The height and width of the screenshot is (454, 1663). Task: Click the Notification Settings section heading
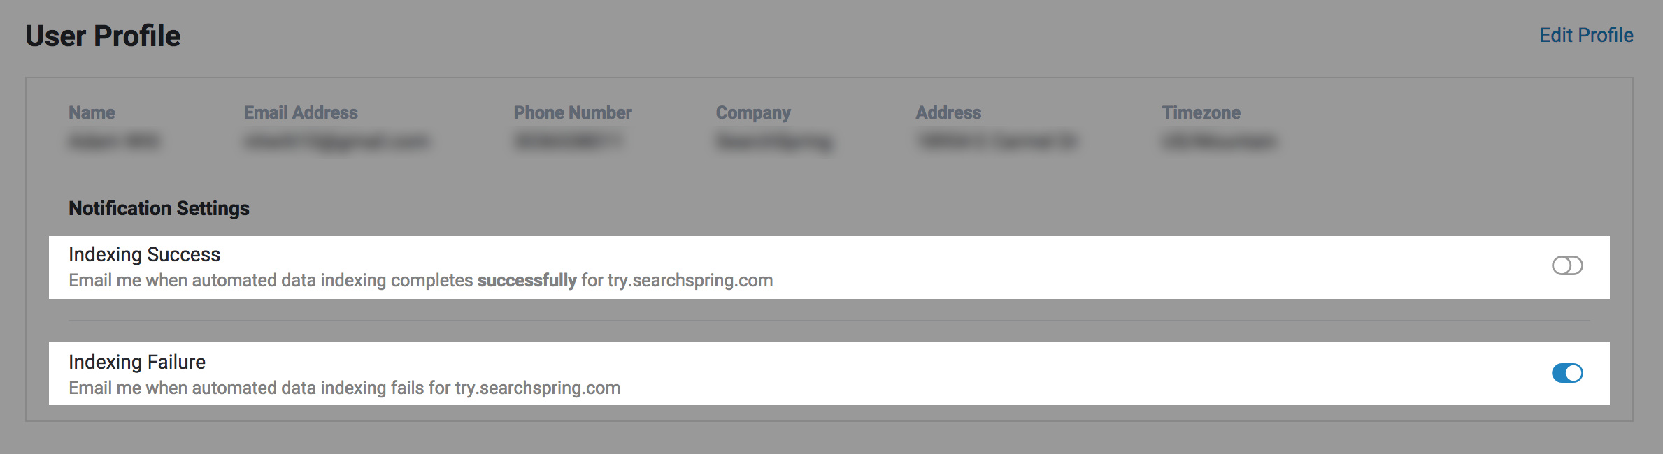159,208
